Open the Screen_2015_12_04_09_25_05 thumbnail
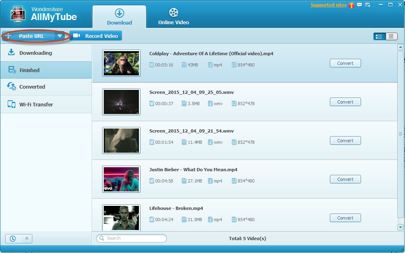This screenshot has width=405, height=253. tap(121, 102)
